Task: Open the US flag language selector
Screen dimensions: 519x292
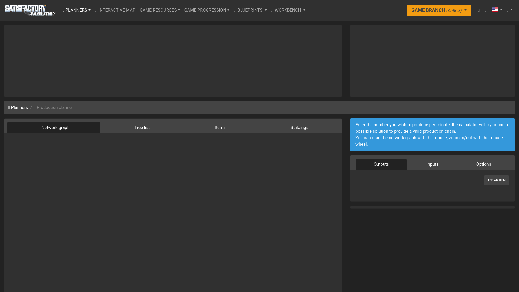Action: click(497, 10)
